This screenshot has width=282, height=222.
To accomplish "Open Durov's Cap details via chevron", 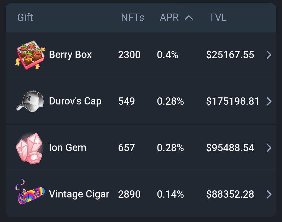I will 269,101.
